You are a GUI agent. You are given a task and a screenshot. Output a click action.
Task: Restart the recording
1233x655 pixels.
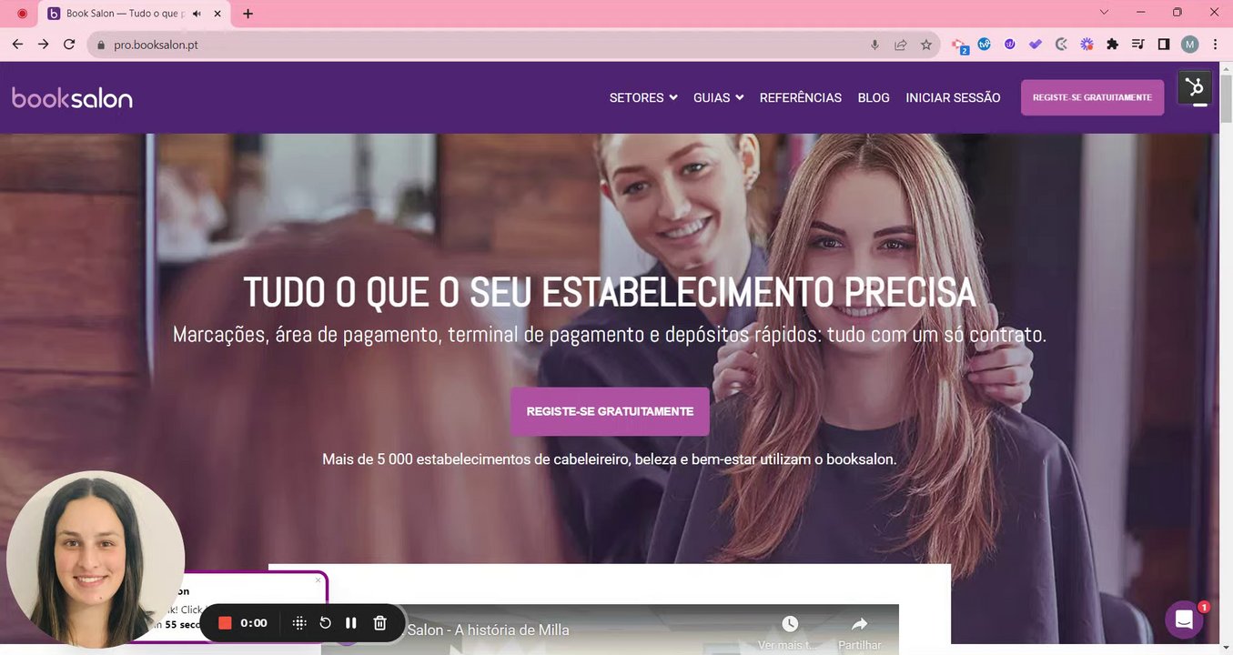pos(325,623)
